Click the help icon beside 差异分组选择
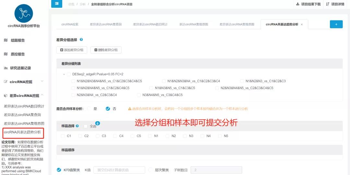 coord(81,40)
